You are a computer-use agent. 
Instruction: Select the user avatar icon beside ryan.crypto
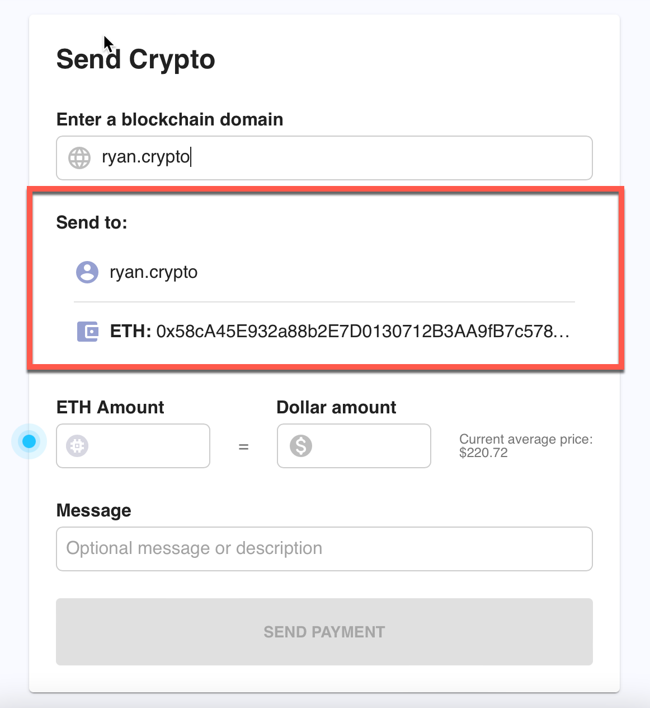[87, 272]
